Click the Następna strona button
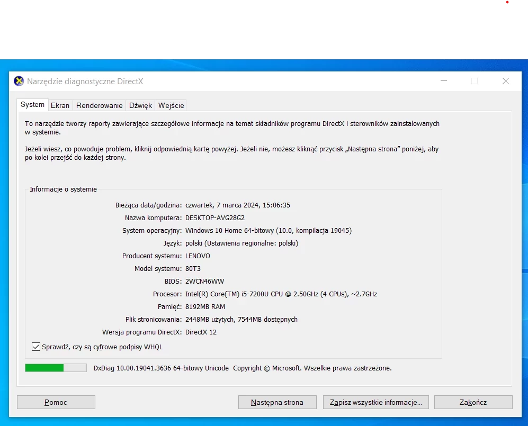Viewport: 528px width, 426px height. coord(277,402)
